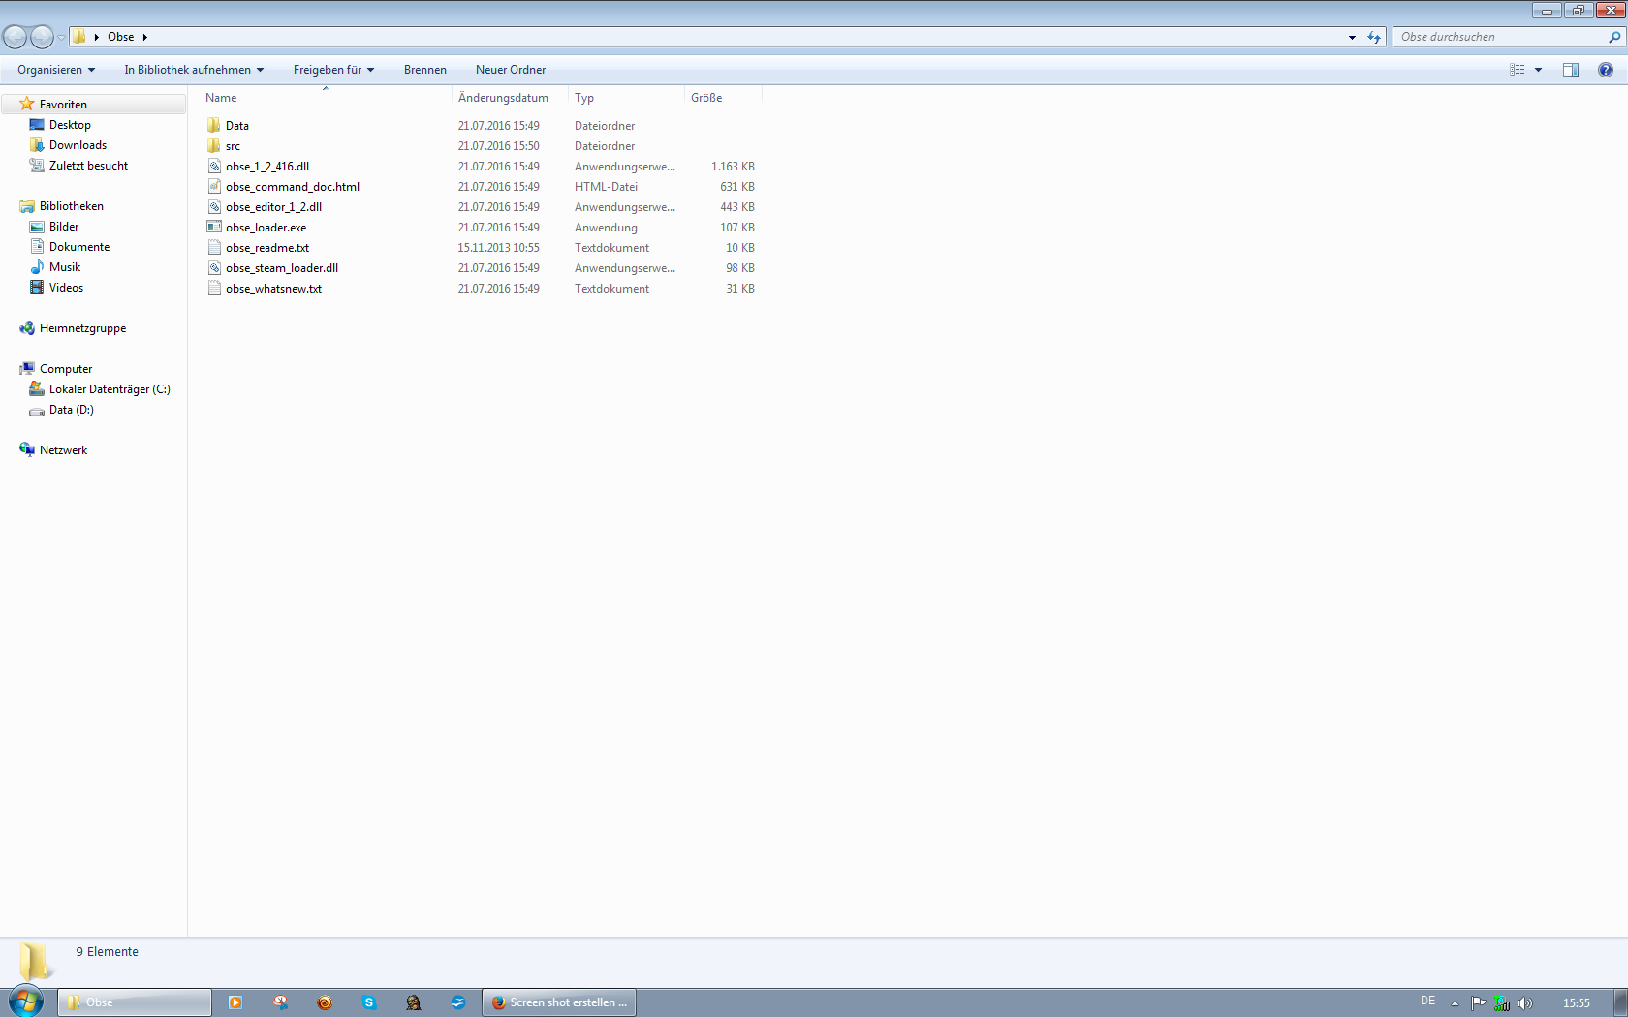Open the help question mark icon
Image resolution: width=1628 pixels, height=1017 pixels.
pyautogui.click(x=1606, y=70)
